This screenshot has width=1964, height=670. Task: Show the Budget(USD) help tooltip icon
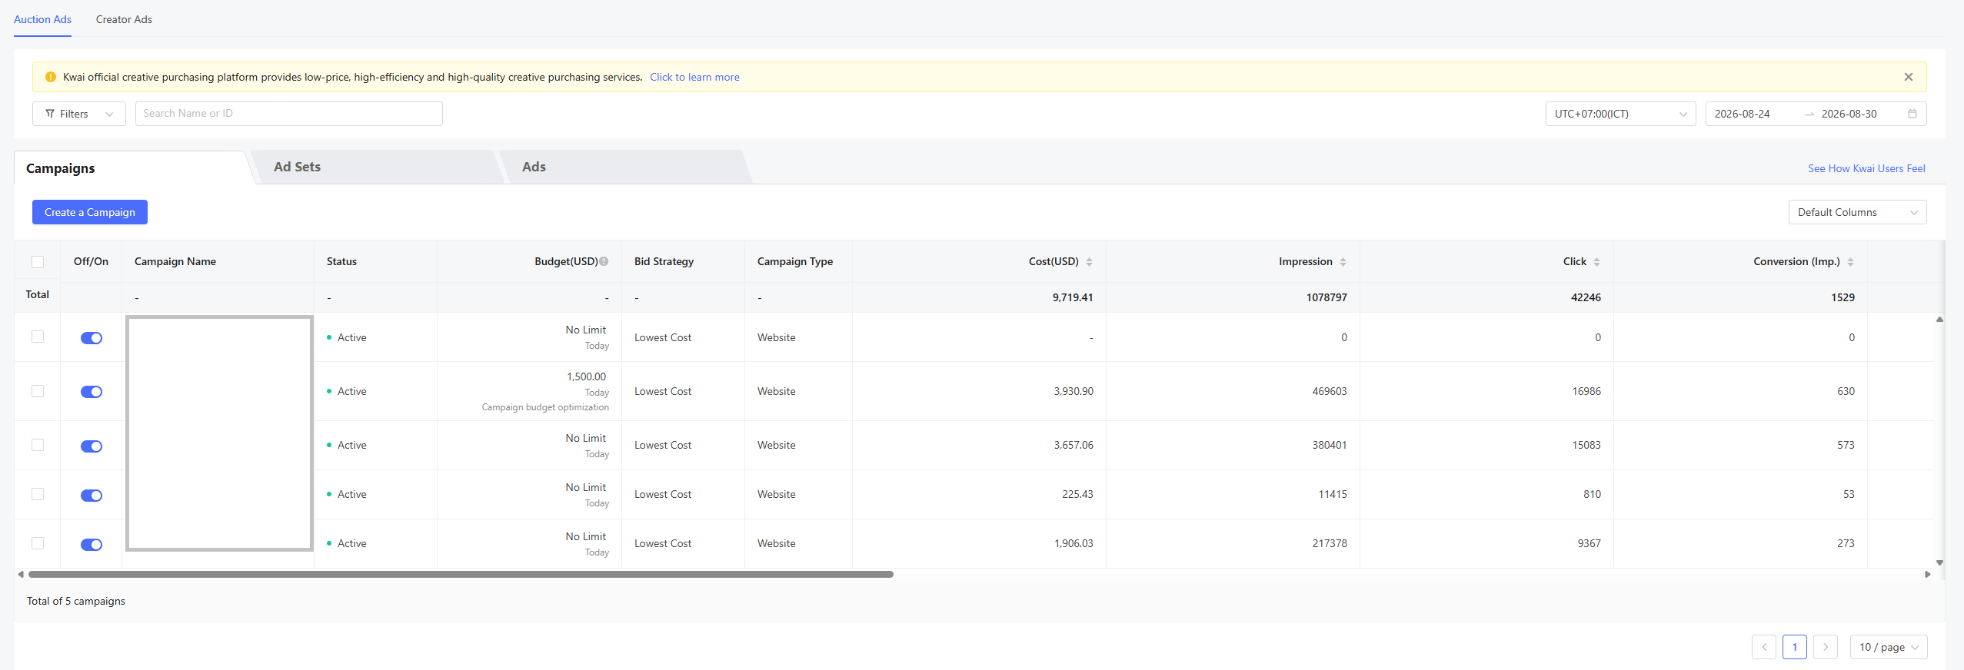[604, 261]
